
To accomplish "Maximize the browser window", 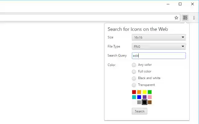I will (180, 4).
